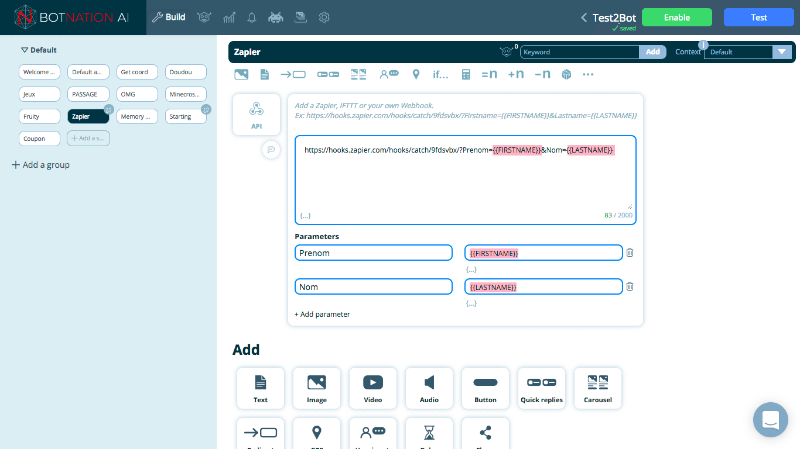Click the Keyword input field
Screen dimensions: 800x449
[579, 52]
